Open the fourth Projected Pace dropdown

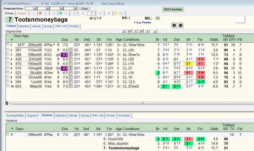75,9
